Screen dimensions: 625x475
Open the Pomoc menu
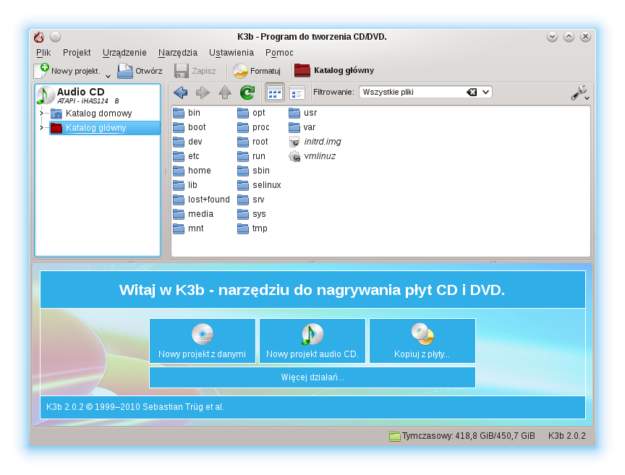(279, 53)
